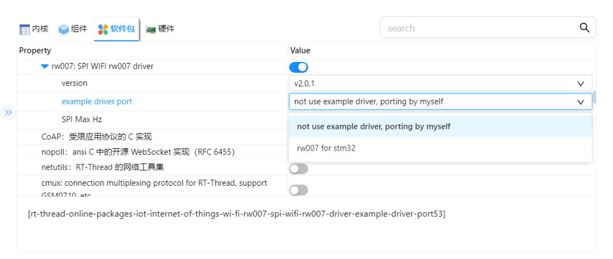Enable the netutils toggle switch
This screenshot has width=613, height=259.
tap(299, 169)
